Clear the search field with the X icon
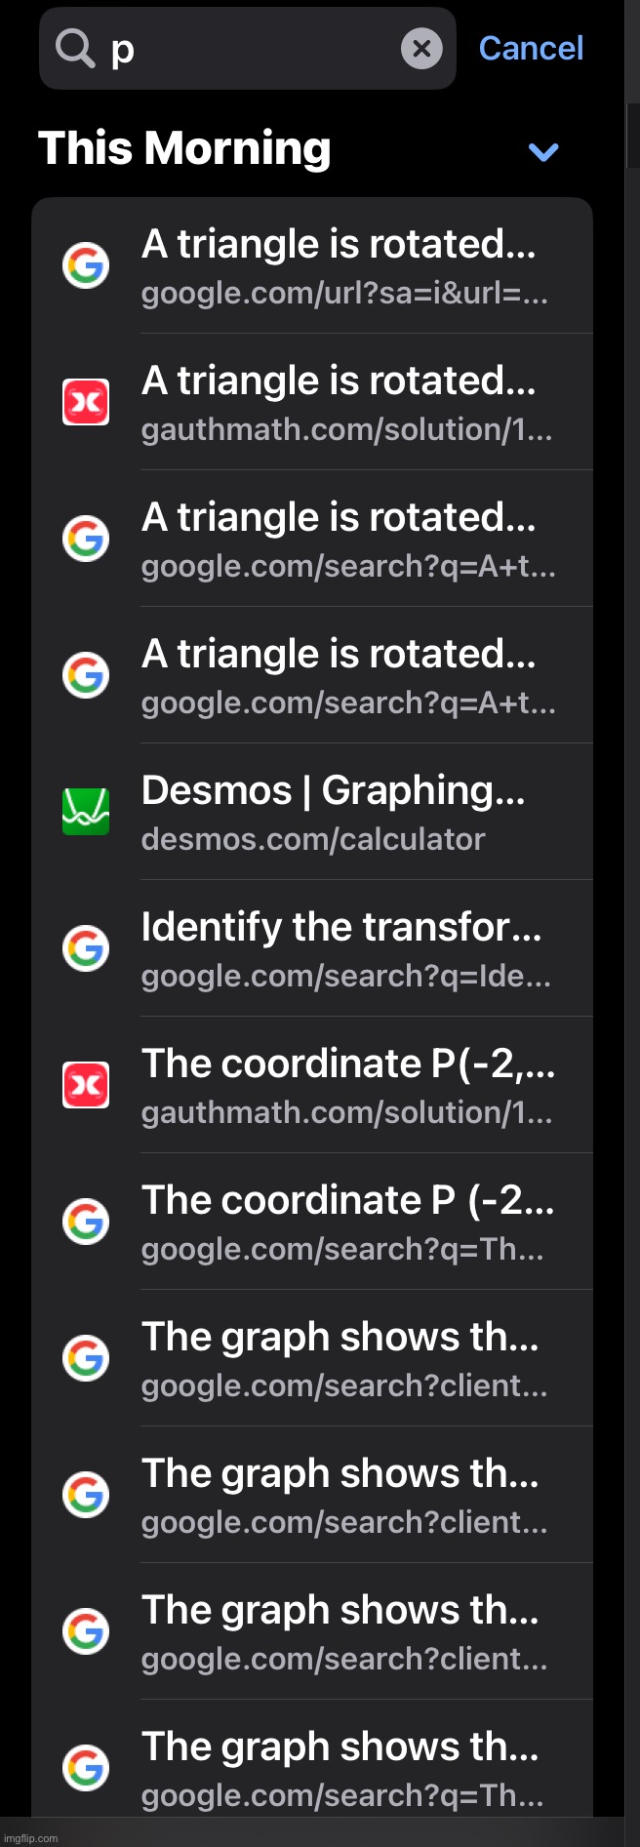The height and width of the screenshot is (1847, 640). [421, 48]
